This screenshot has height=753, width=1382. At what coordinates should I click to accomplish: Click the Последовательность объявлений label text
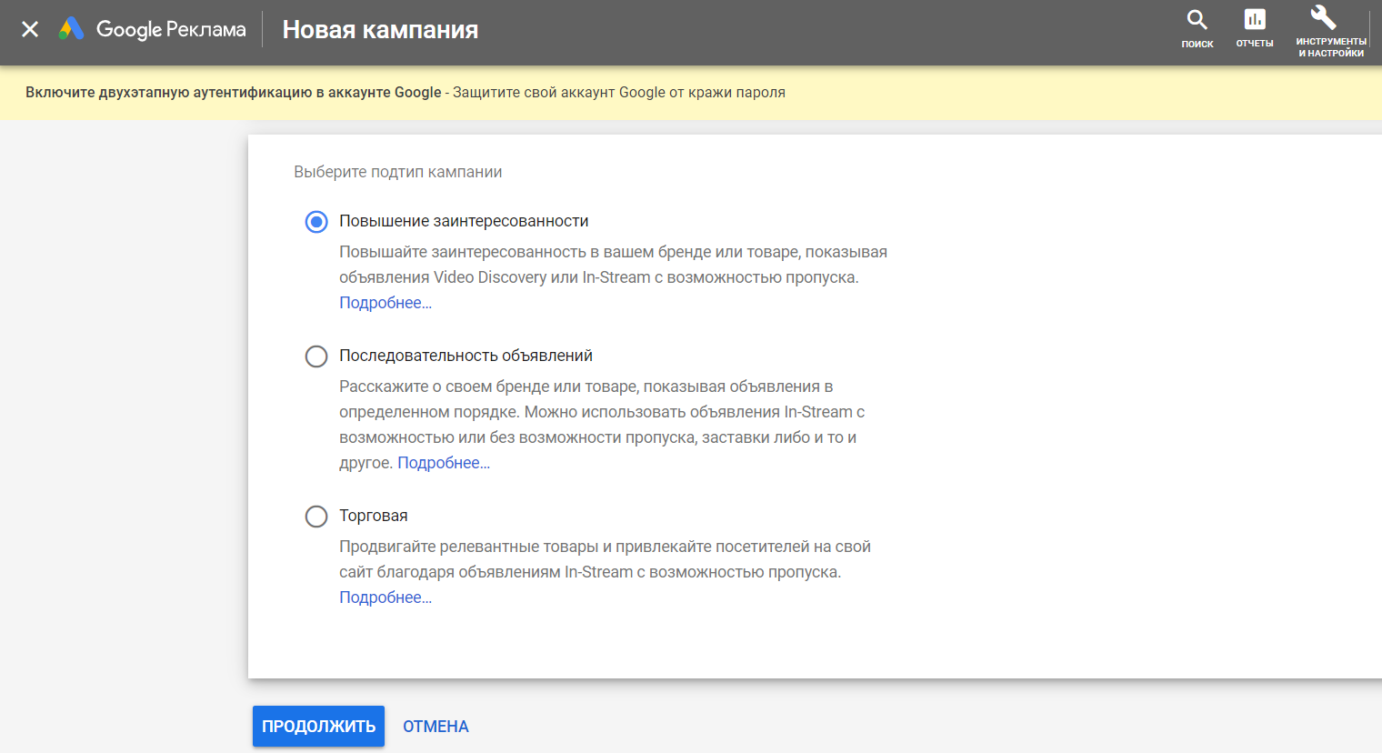pyautogui.click(x=466, y=356)
